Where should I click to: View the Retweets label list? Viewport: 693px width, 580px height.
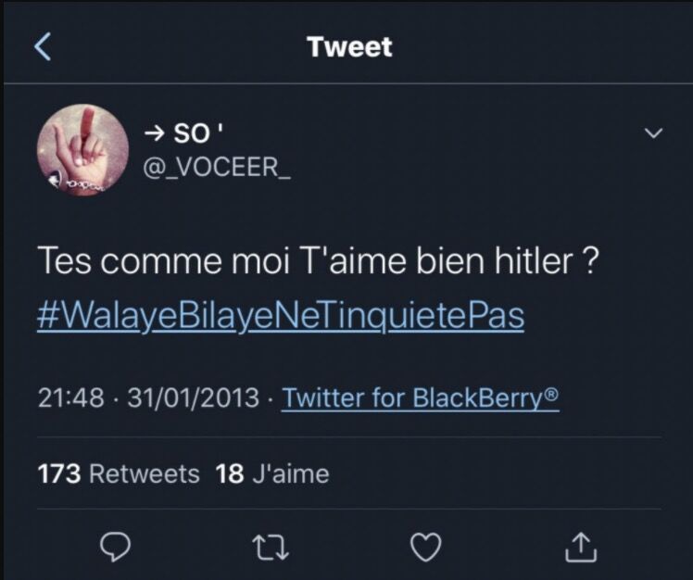click(x=145, y=473)
